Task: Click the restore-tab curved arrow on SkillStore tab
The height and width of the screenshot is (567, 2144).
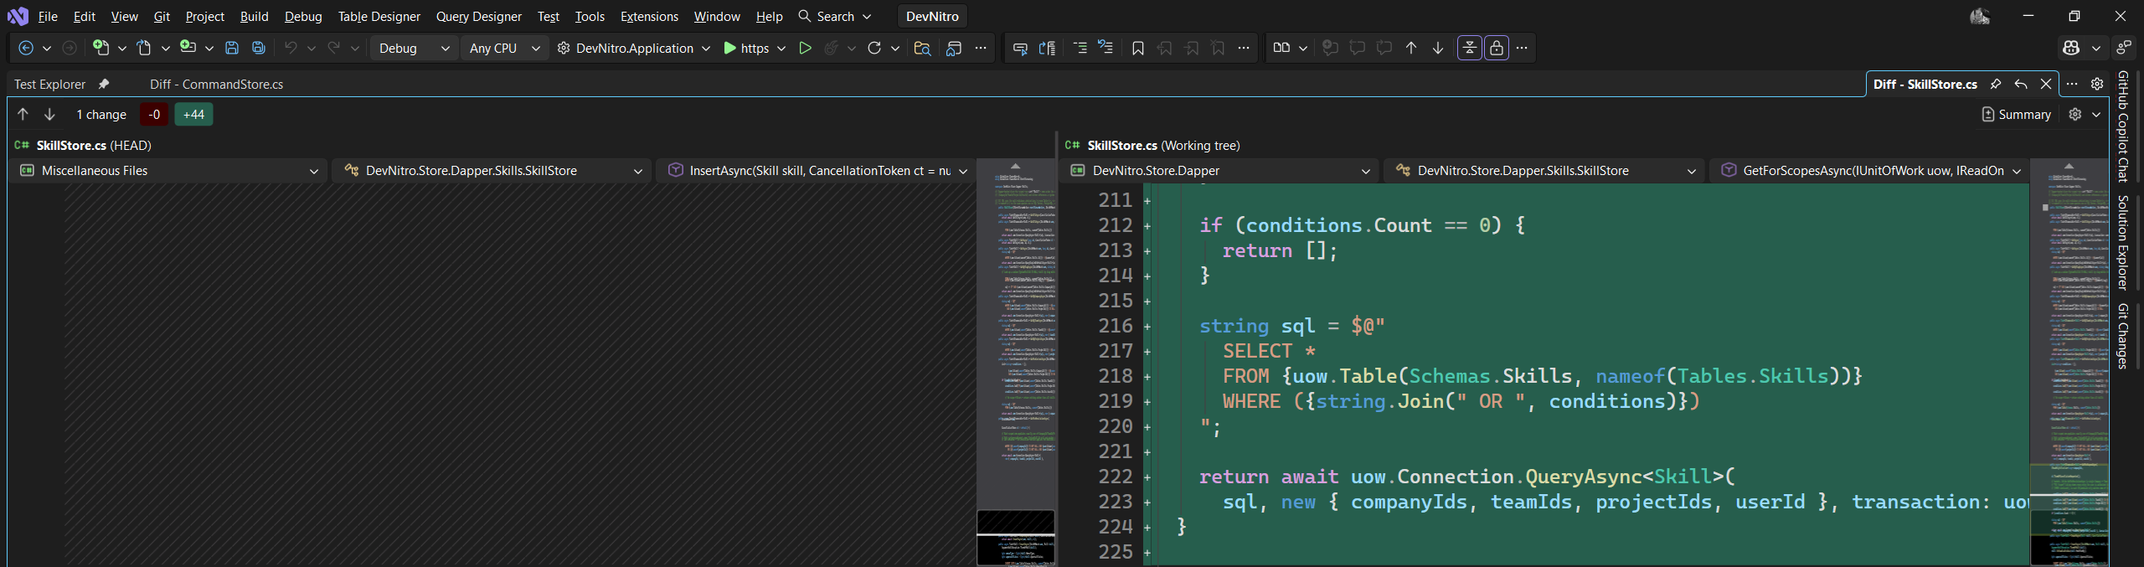Action: pyautogui.click(x=2021, y=84)
